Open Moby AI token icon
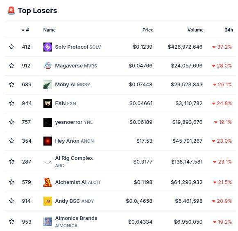This screenshot has height=231, width=238. click(48, 85)
